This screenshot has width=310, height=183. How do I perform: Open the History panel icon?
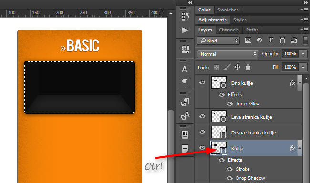(185, 17)
